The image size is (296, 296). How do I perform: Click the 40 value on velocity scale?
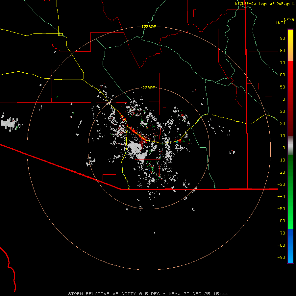click(x=283, y=99)
